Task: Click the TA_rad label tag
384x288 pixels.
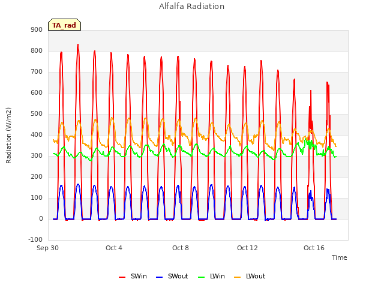Action: 64,25
